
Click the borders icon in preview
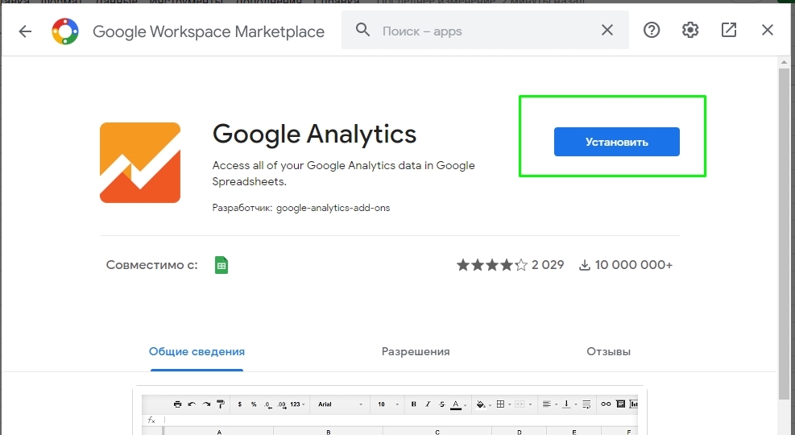coord(500,404)
